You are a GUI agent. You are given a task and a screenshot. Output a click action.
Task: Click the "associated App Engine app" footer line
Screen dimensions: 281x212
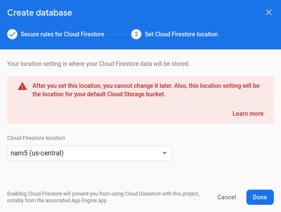coord(57,201)
